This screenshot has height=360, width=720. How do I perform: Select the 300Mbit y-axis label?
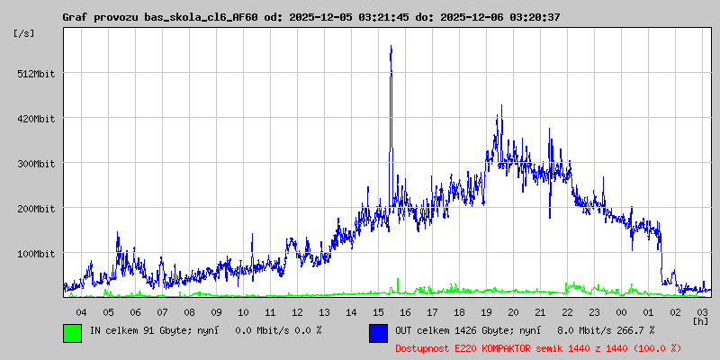pyautogui.click(x=36, y=164)
